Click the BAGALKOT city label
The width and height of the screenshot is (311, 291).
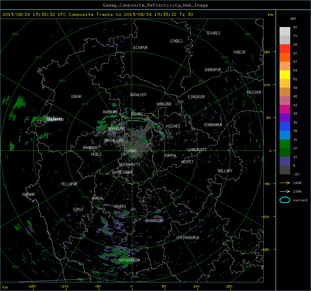click(138, 95)
